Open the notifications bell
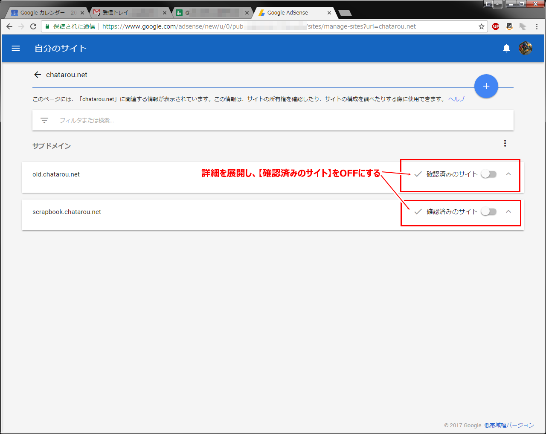Image resolution: width=546 pixels, height=434 pixels. tap(506, 48)
